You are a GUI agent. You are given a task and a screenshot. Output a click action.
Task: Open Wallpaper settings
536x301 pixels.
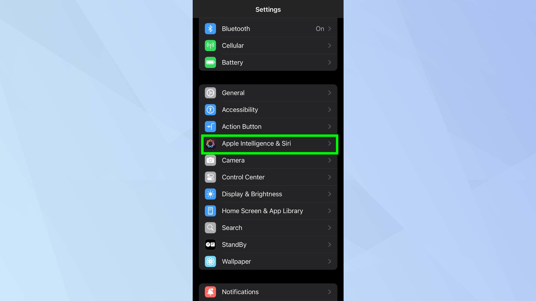(x=268, y=261)
